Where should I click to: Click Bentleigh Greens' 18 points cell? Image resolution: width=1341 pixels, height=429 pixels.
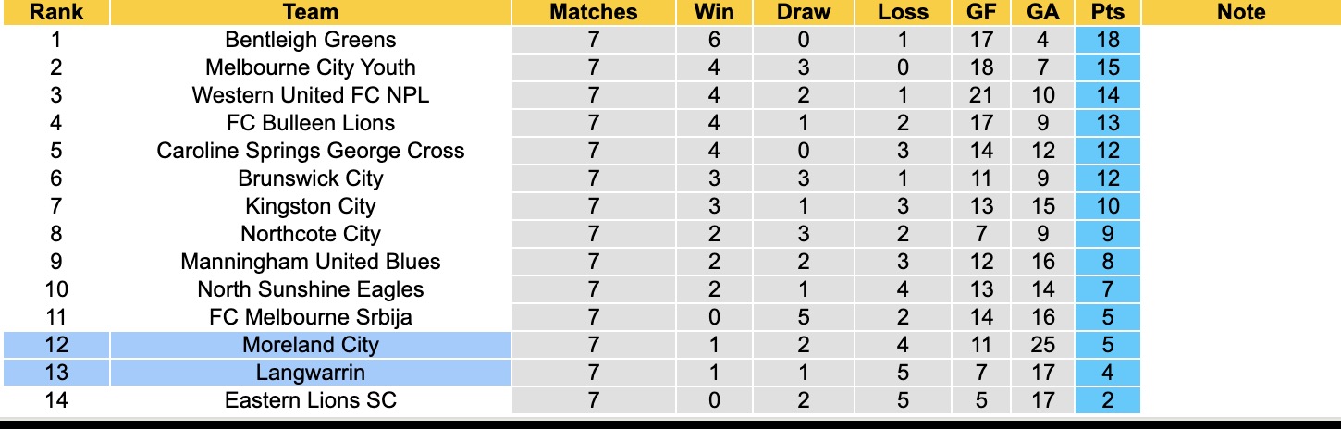[1108, 40]
